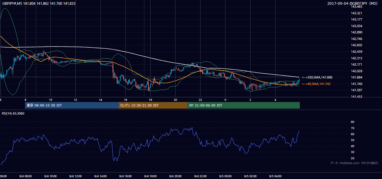Image resolution: width=382 pixels, height=179 pixels.
Task: Click the 2017-09-04 GBP/JPY (M5) title
Action: 353,3
